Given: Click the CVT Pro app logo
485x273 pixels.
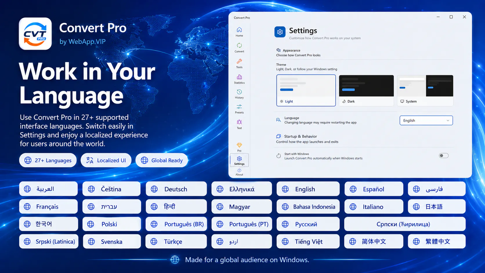Looking at the screenshot, I should pos(35,34).
